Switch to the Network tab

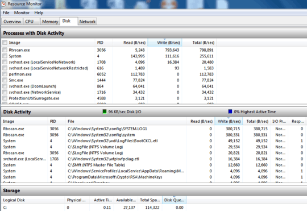(x=88, y=22)
